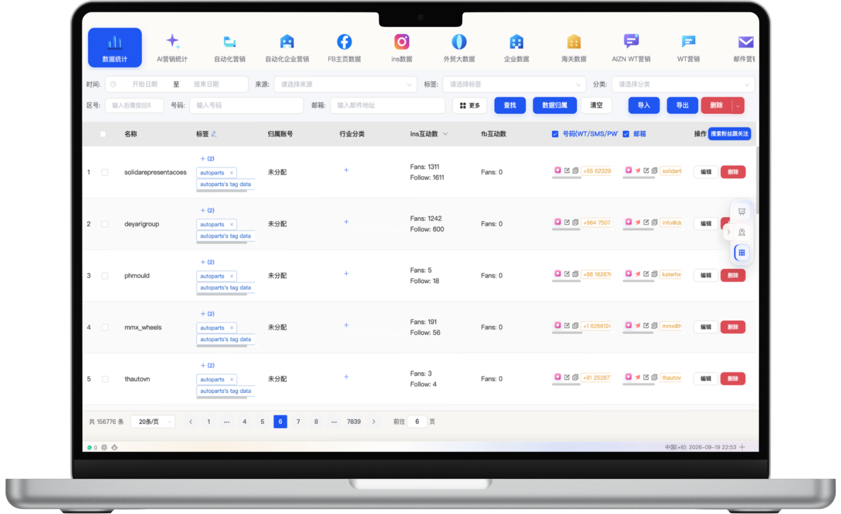The width and height of the screenshot is (841, 514).
Task: Sort by ins互动数 column arrow
Action: click(445, 134)
